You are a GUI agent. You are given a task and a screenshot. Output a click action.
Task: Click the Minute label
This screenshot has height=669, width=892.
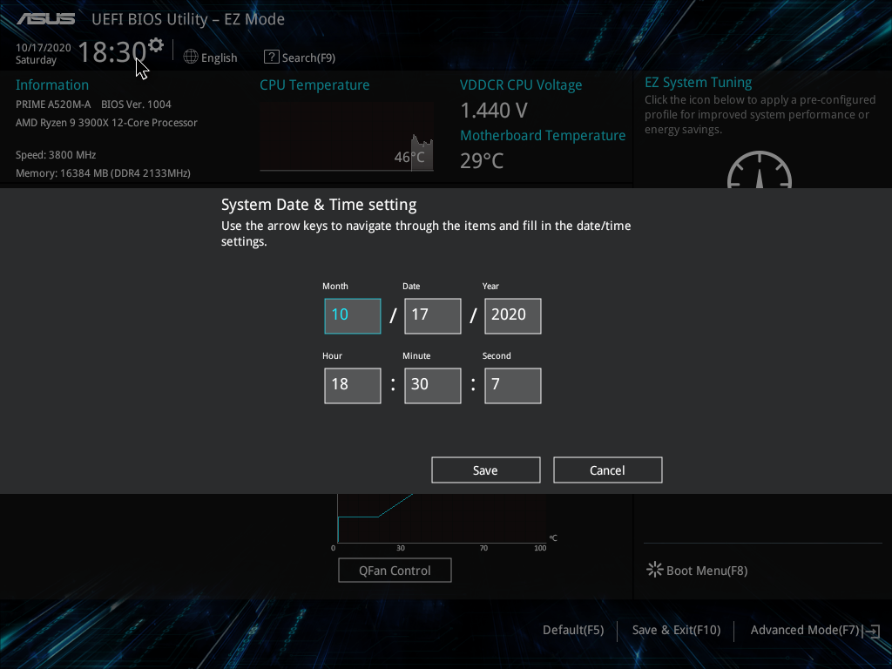(x=416, y=355)
